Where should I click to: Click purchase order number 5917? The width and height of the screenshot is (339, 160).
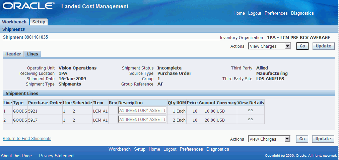[x=33, y=120]
